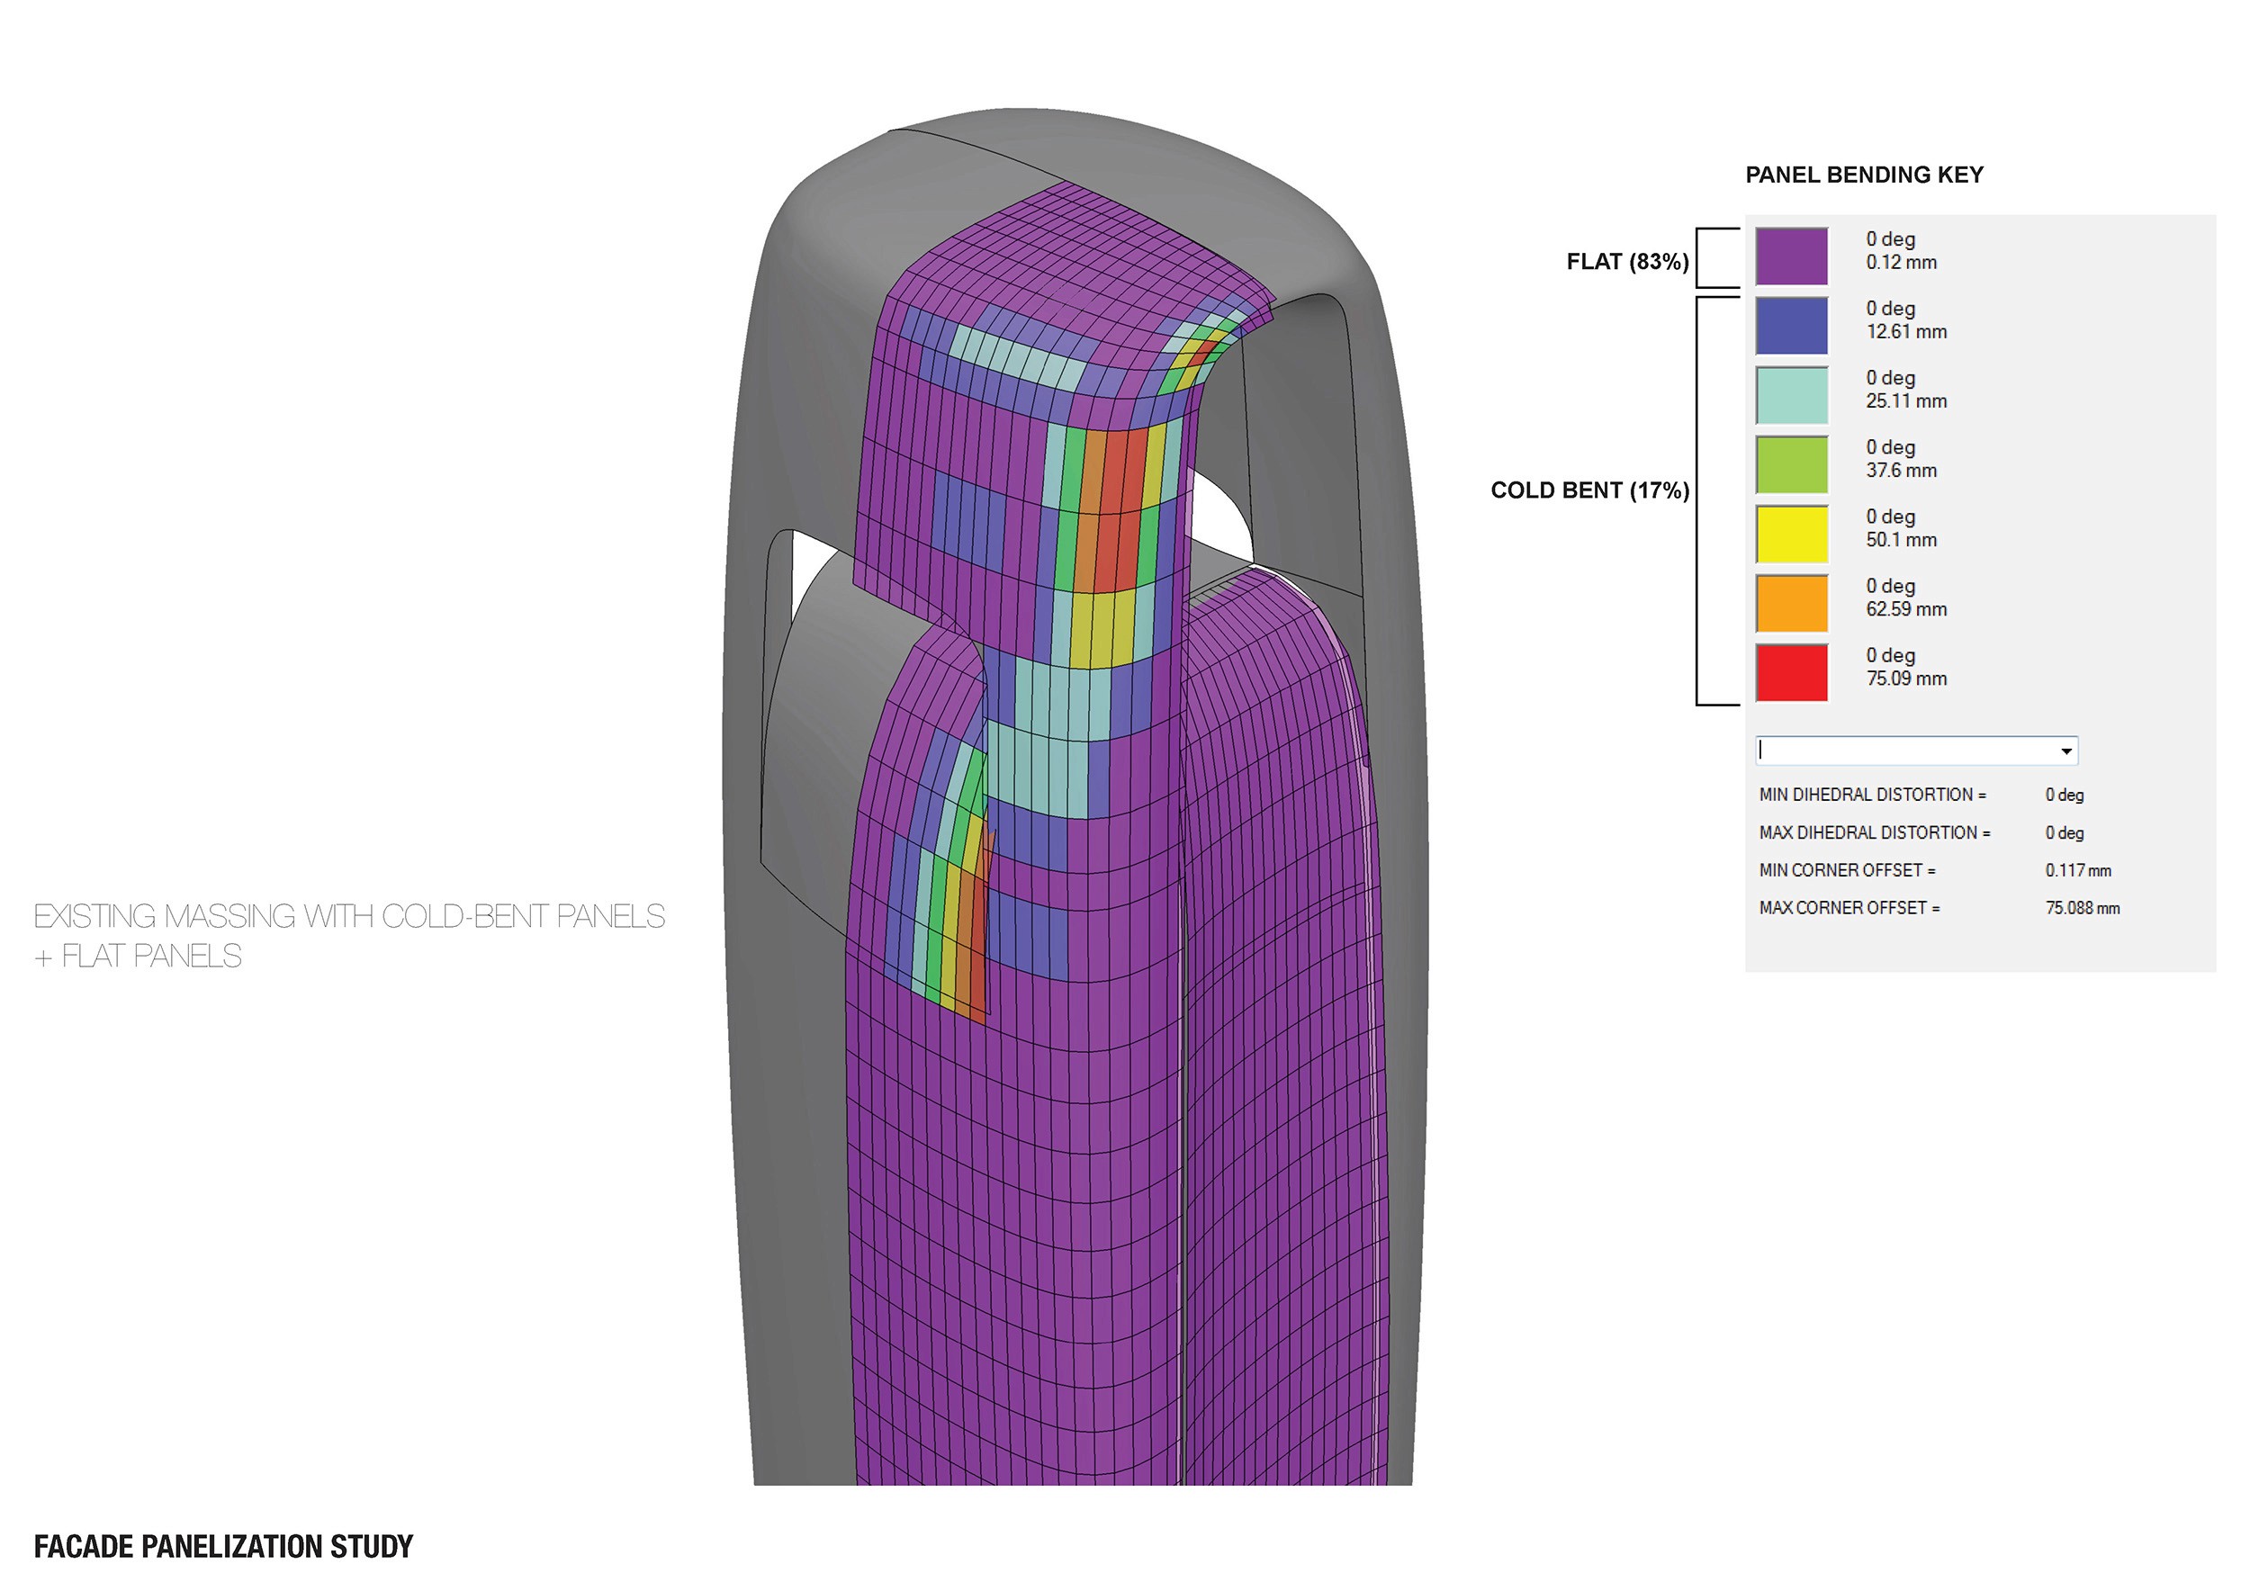Click the 75.09 mm legend text
This screenshot has height=1591, width=2250.
point(1906,679)
